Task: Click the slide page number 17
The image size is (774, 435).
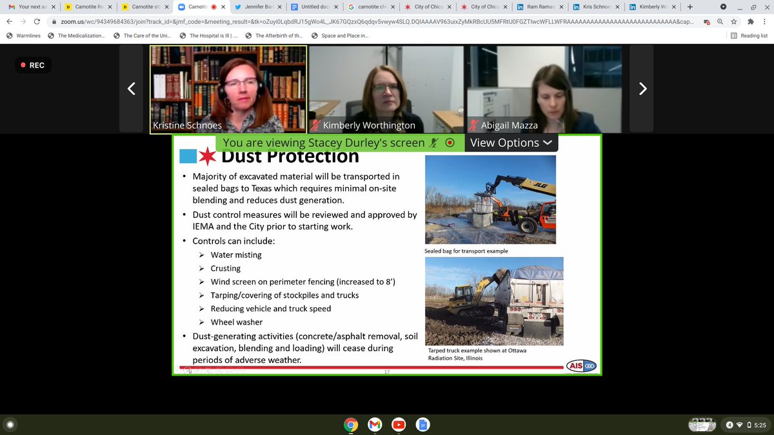Action: (x=387, y=372)
